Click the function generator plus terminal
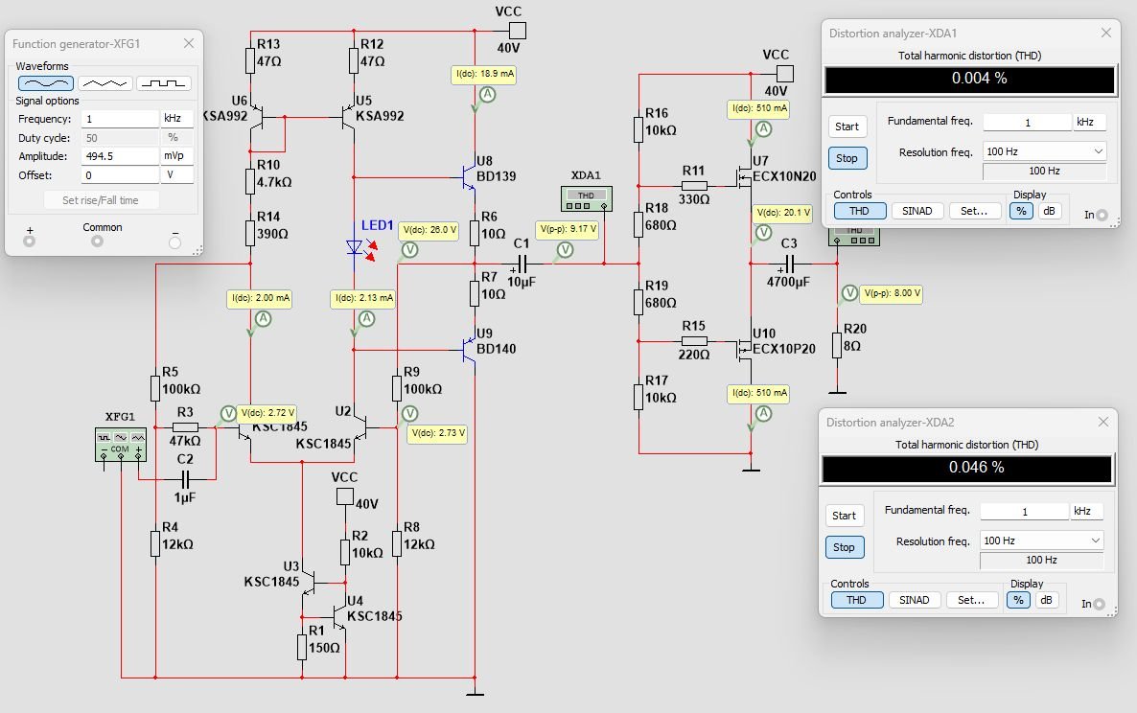 29,241
